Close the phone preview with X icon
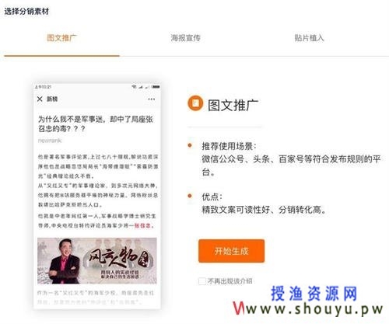 click(40, 99)
